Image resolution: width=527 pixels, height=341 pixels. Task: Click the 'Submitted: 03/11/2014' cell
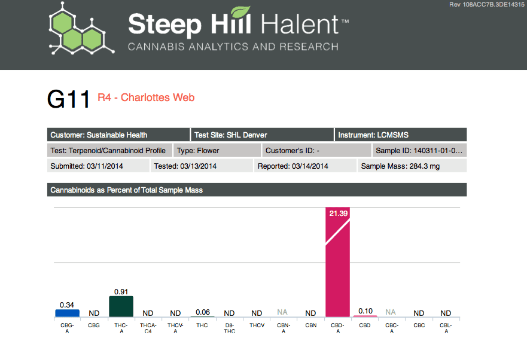tap(98, 166)
